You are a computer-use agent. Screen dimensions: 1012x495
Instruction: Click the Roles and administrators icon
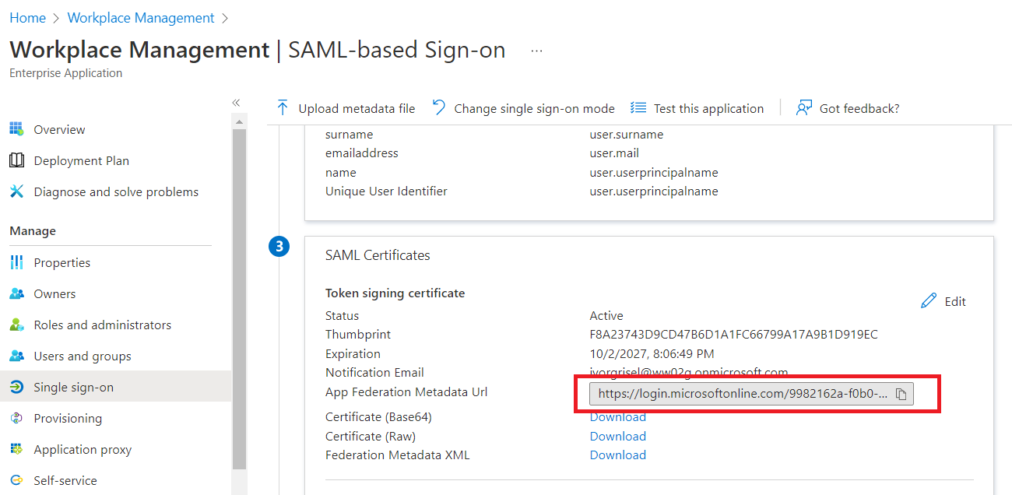coord(16,325)
